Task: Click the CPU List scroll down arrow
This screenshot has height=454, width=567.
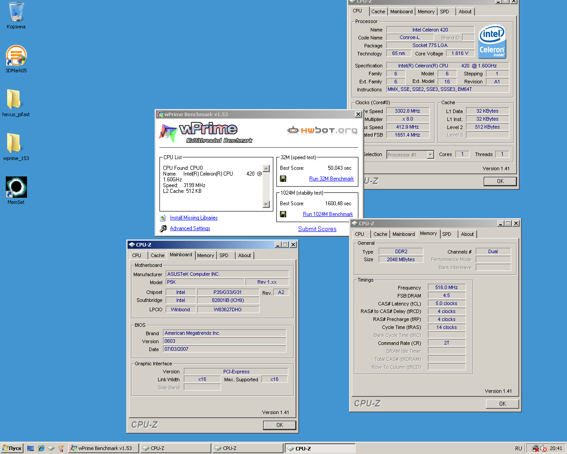Action: (266, 204)
